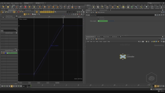Viewport: 165px width, 93px height.
Task: Toggle pin on Stair_heights scoped channel
Action: [2, 53]
